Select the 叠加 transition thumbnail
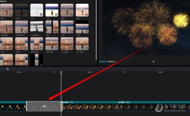Screen dimensions: 190x116 pos(82,10)
